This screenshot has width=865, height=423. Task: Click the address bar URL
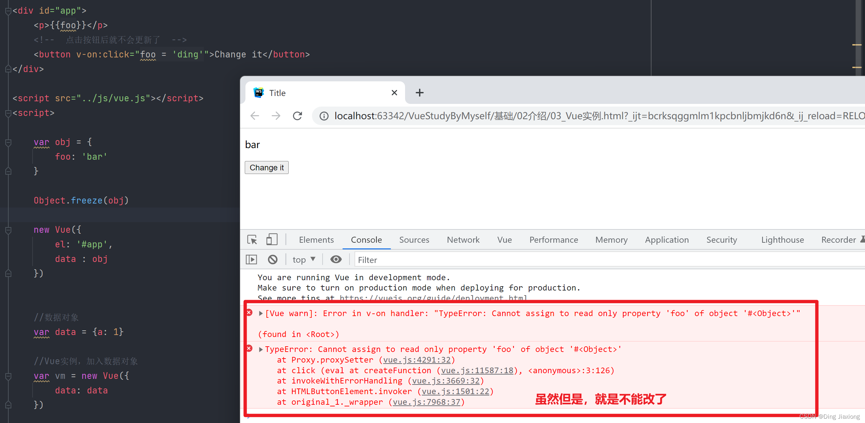point(599,116)
